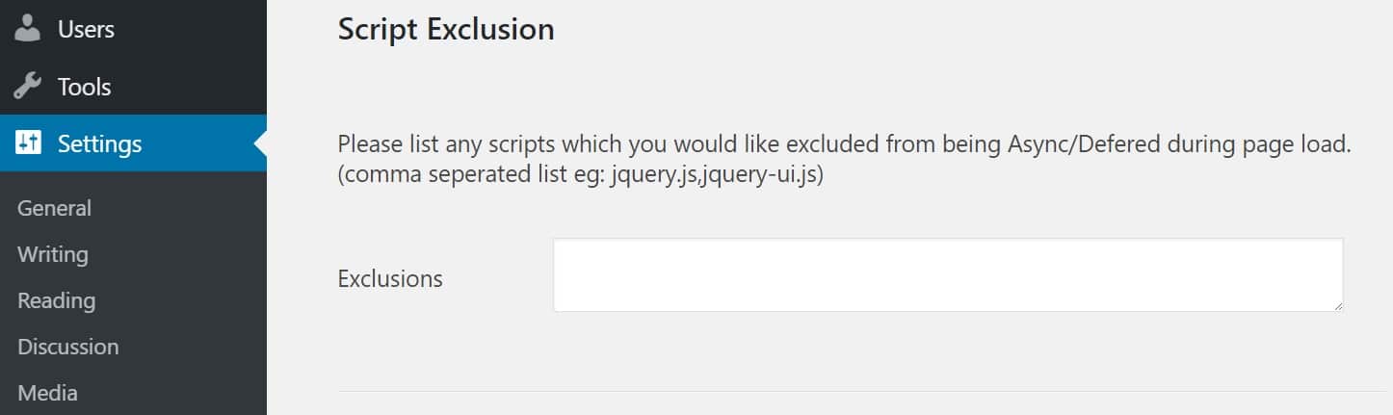The image size is (1393, 415).
Task: Click the Settings menu arrow pointer
Action: coord(260,143)
